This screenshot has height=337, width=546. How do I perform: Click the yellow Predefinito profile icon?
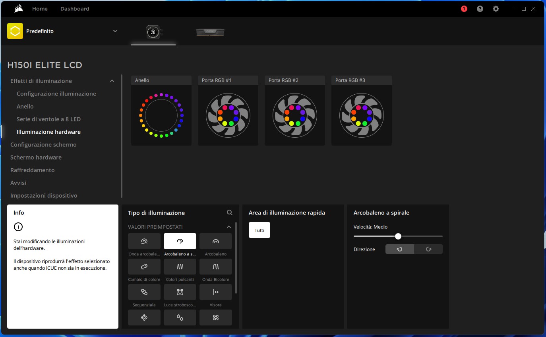pyautogui.click(x=15, y=31)
